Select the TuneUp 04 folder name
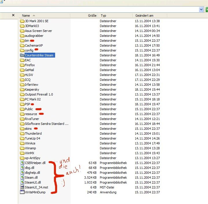Viewport: 208px width, 204px height. (x=32, y=138)
